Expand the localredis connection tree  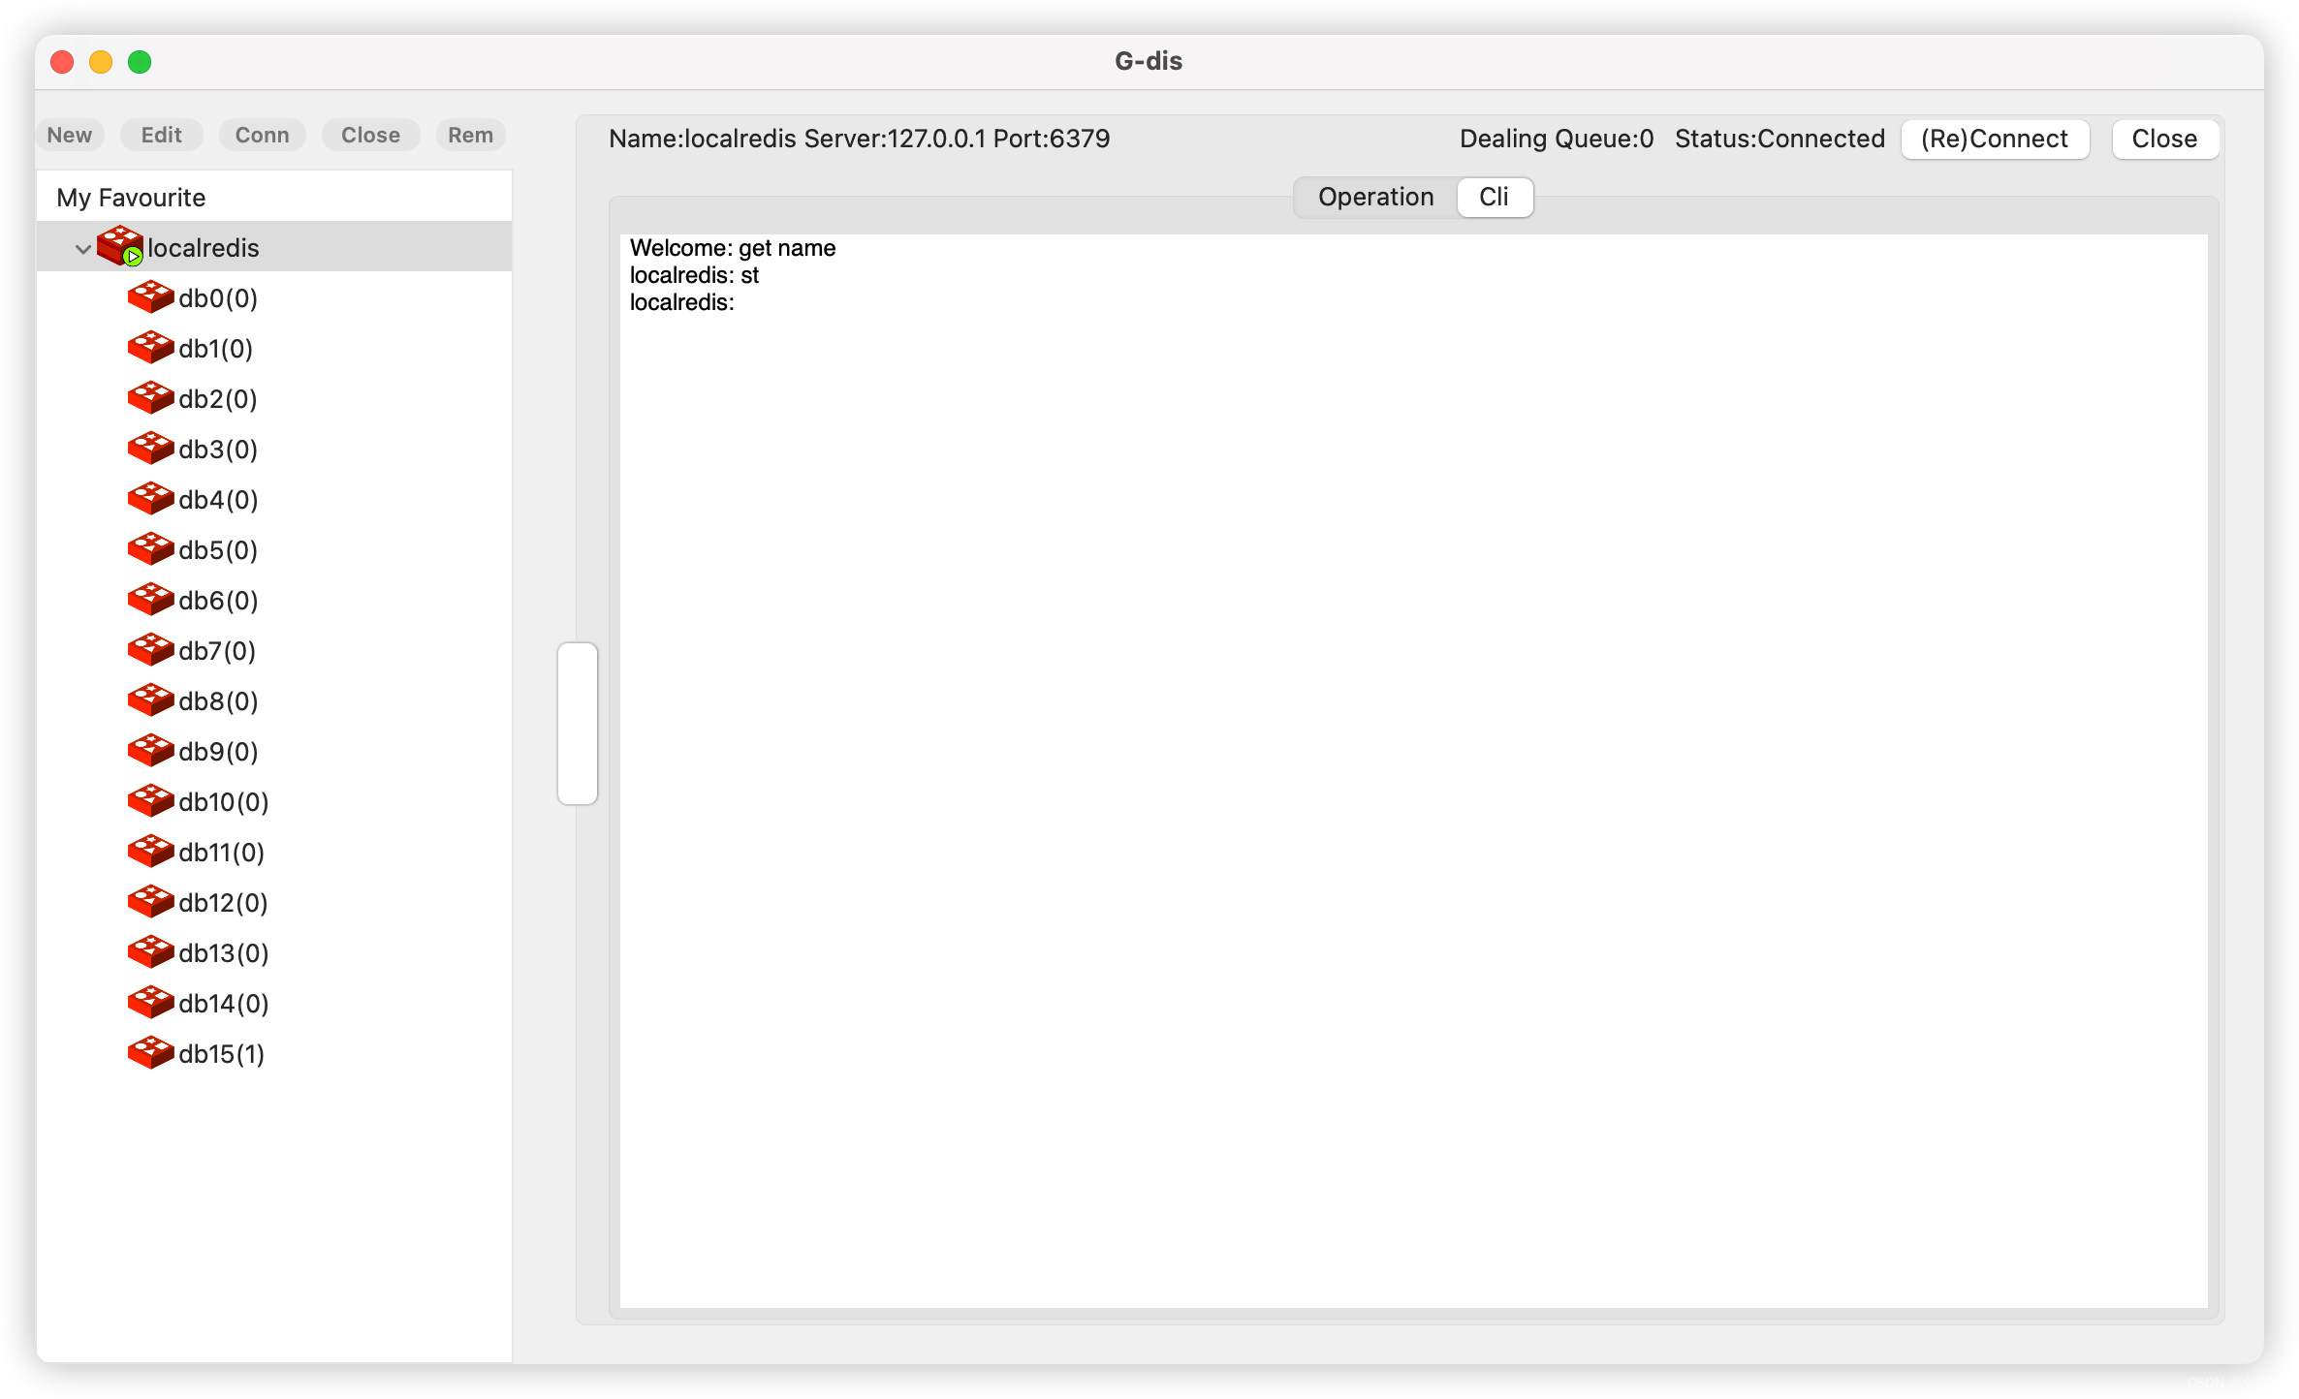click(x=83, y=248)
